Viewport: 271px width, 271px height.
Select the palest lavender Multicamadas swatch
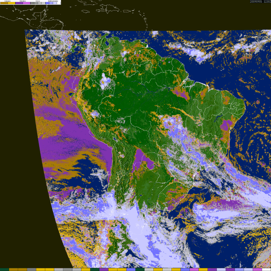(55, 3)
